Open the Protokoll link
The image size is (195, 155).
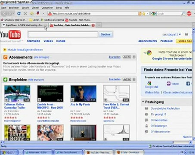[166, 41]
